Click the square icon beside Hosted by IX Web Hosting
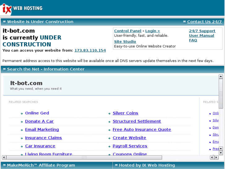 pyautogui.click(x=116, y=165)
